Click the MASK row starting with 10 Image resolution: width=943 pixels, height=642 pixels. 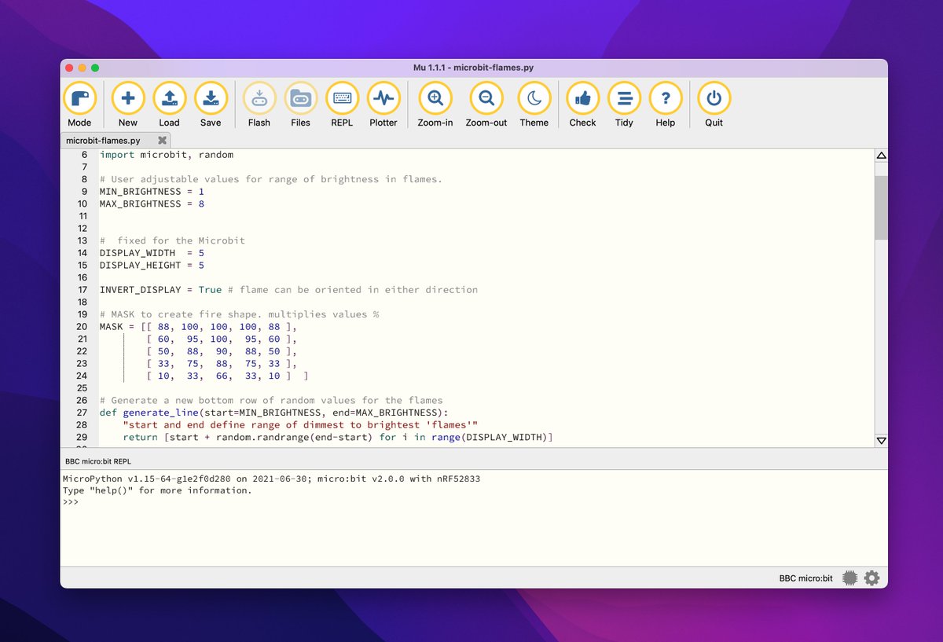tap(227, 376)
